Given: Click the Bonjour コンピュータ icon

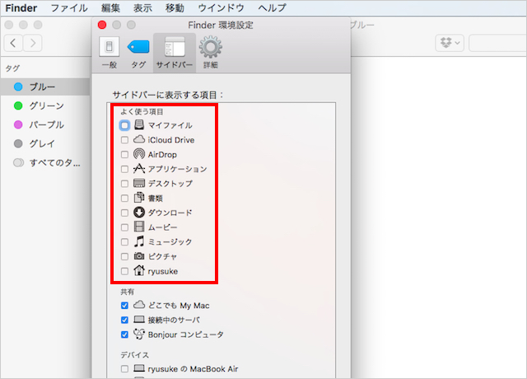Looking at the screenshot, I should tap(139, 334).
